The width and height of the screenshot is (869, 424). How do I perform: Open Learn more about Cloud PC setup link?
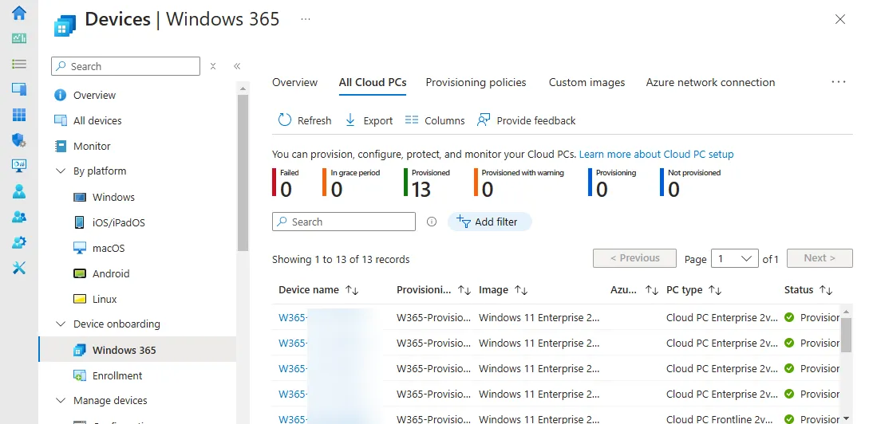click(x=656, y=155)
